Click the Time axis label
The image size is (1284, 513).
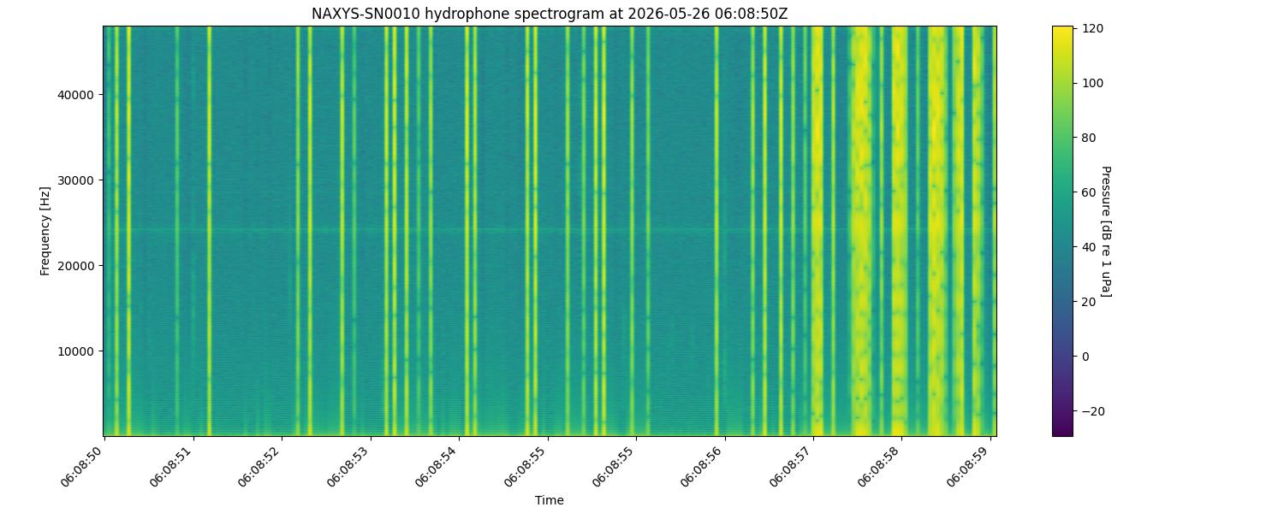(550, 500)
